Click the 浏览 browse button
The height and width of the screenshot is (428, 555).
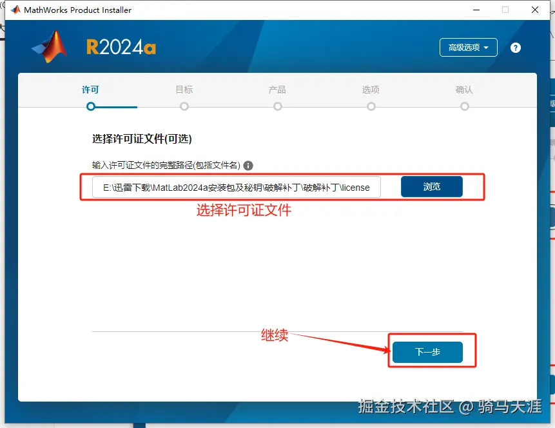coord(431,186)
